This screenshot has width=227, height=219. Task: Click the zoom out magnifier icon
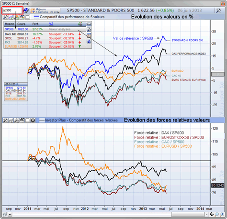click(x=217, y=215)
